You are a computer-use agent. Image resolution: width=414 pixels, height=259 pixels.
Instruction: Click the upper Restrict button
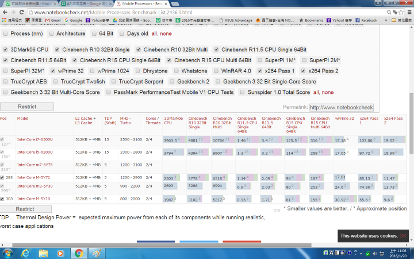click(27, 106)
